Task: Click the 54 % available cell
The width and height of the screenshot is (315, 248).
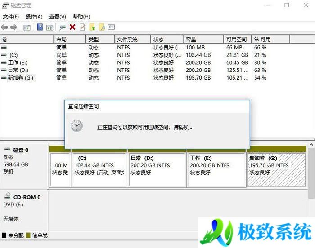Action: [261, 78]
